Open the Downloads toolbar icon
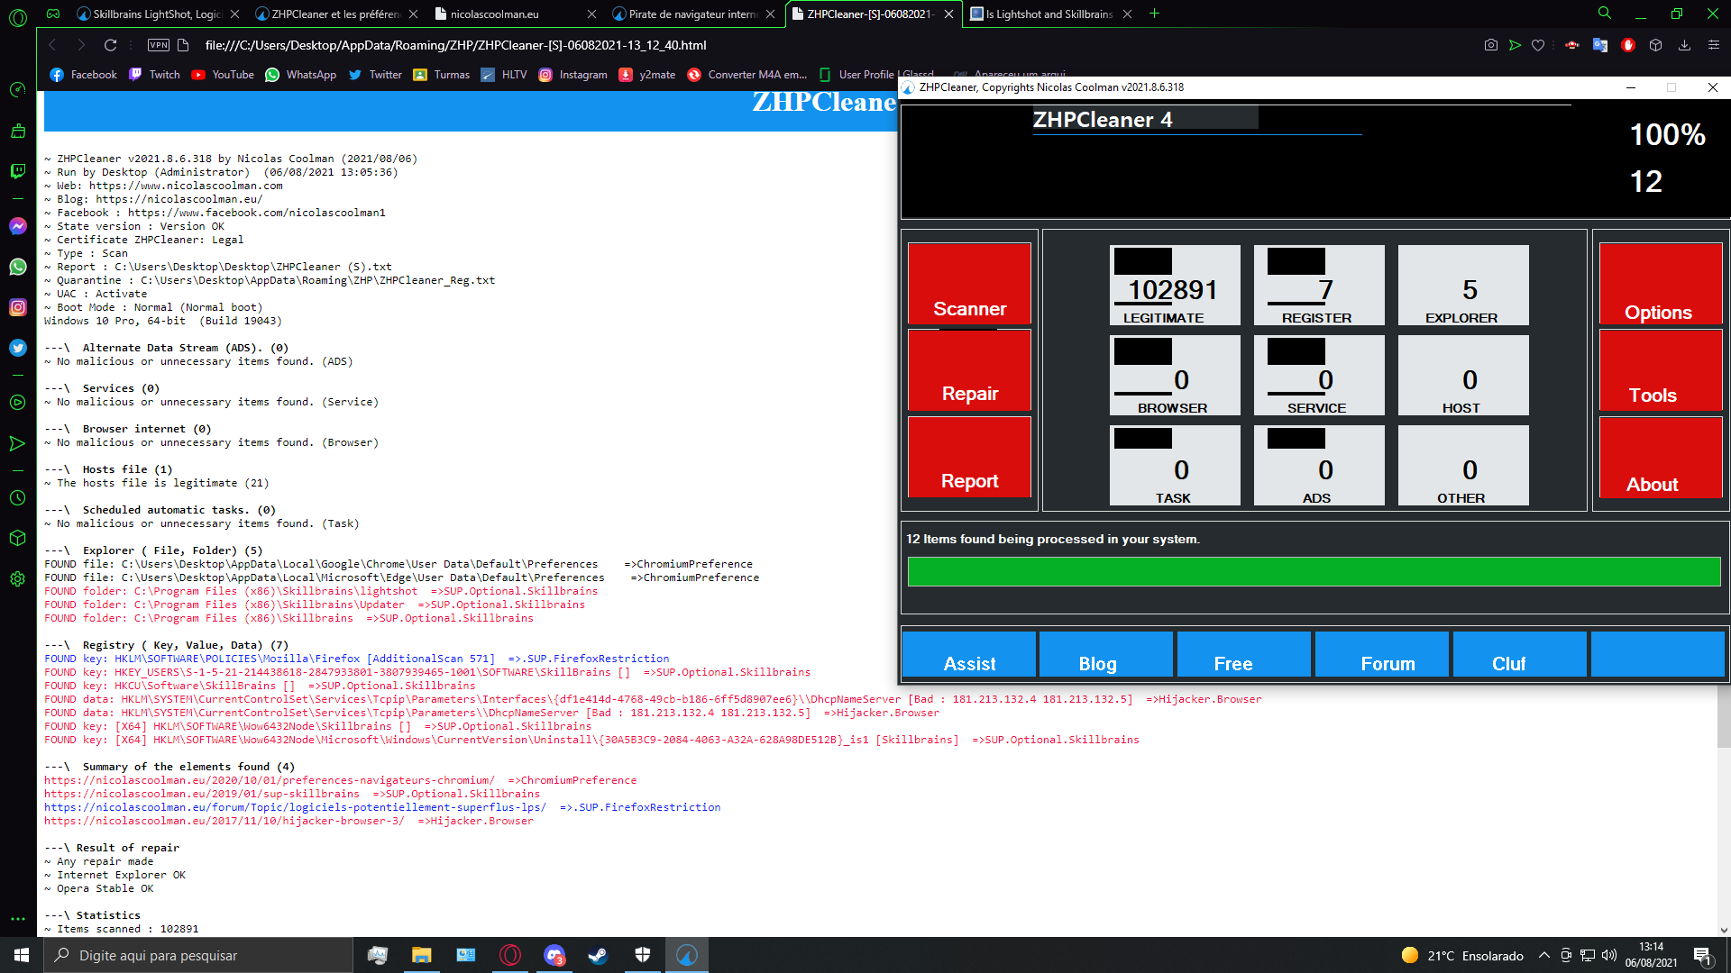The width and height of the screenshot is (1731, 973). pos(1684,45)
